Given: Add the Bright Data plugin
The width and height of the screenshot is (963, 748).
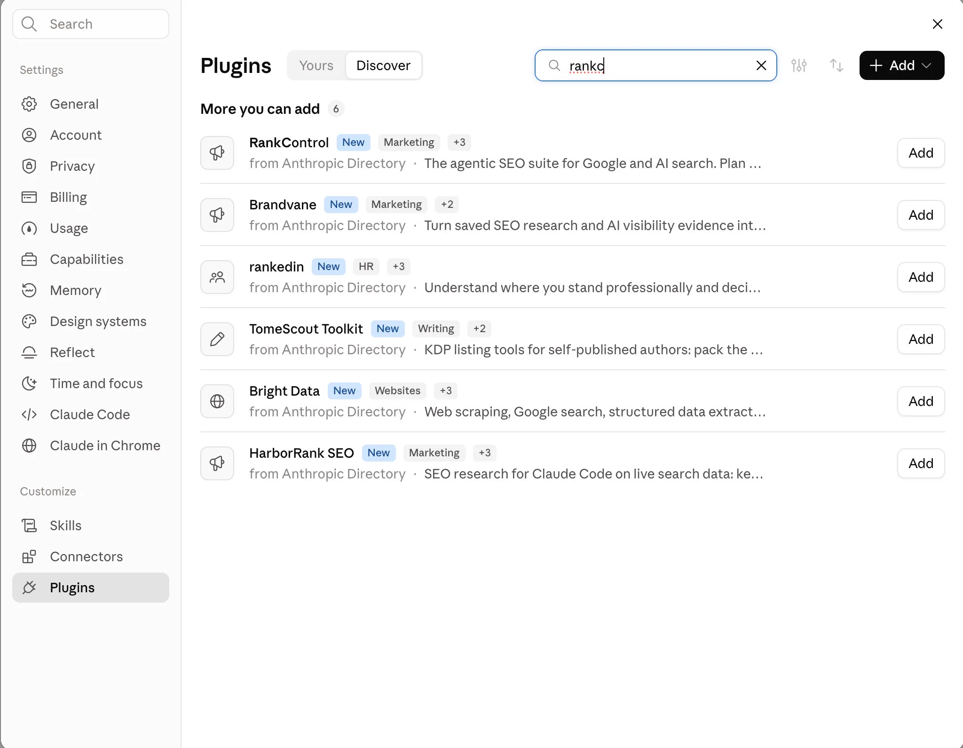Looking at the screenshot, I should [x=921, y=401].
